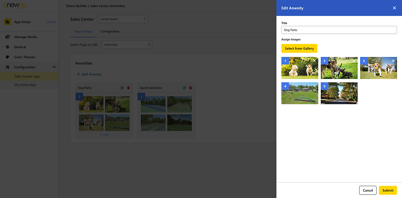Viewport: 402px width, 198px height.
Task: Select Sales Center App in sidebar
Action: (x=29, y=76)
